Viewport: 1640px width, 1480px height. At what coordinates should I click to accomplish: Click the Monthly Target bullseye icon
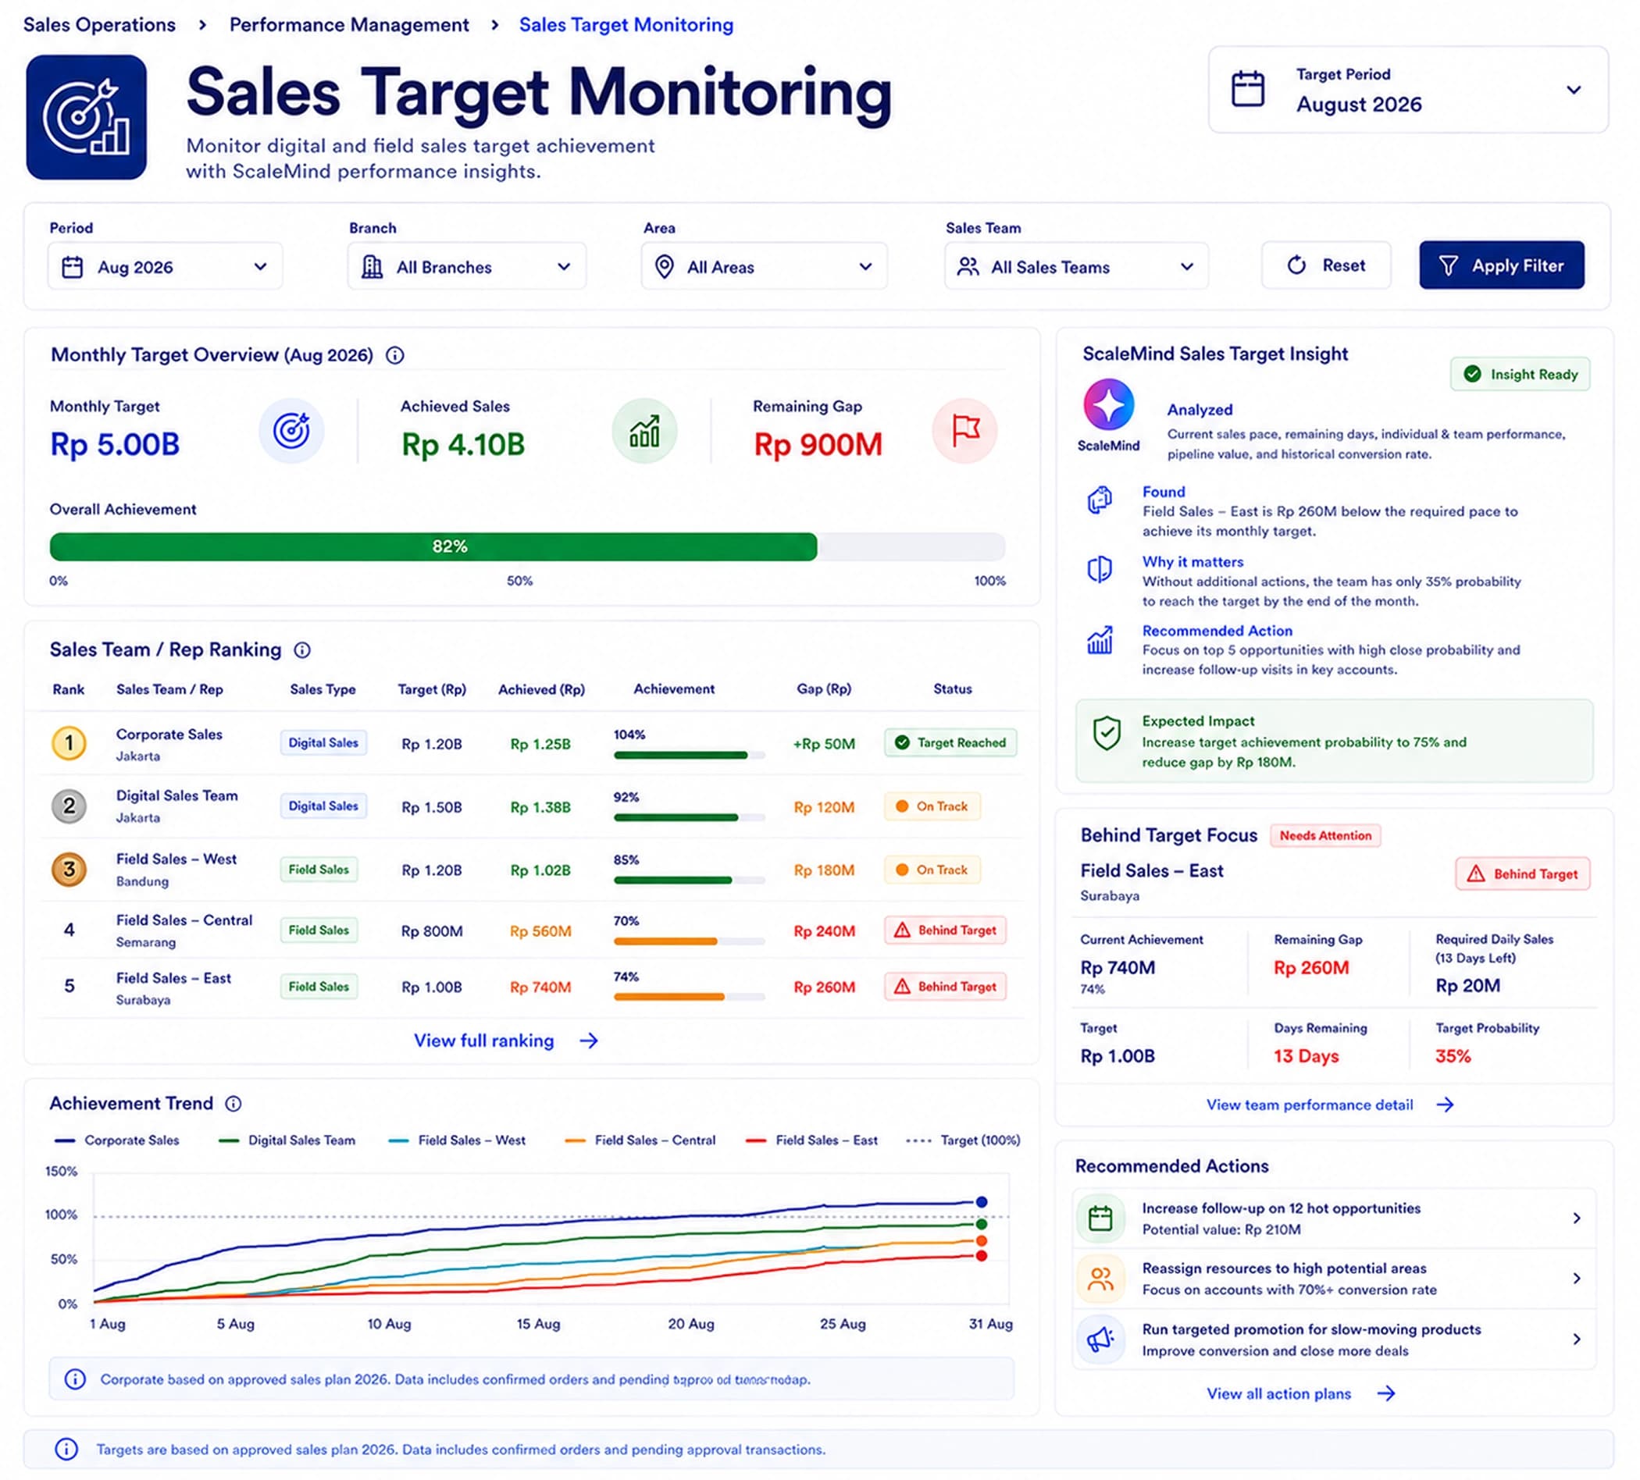pos(291,431)
